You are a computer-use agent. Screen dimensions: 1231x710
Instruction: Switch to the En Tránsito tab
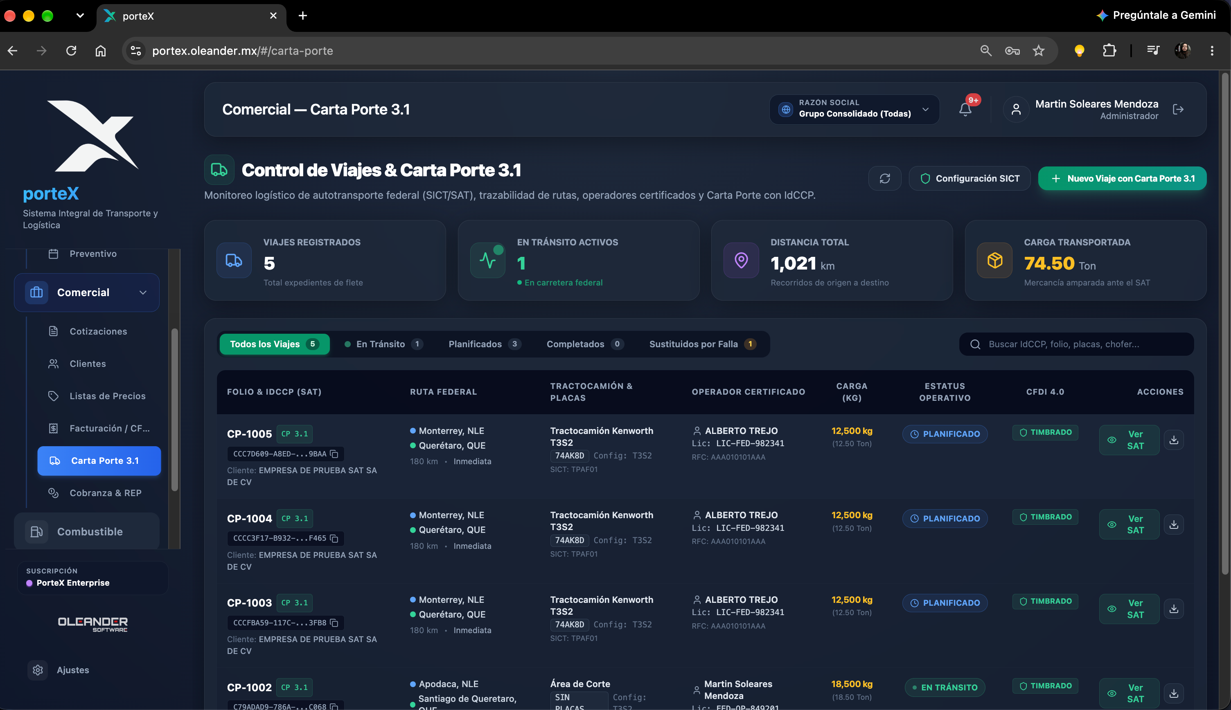[383, 344]
